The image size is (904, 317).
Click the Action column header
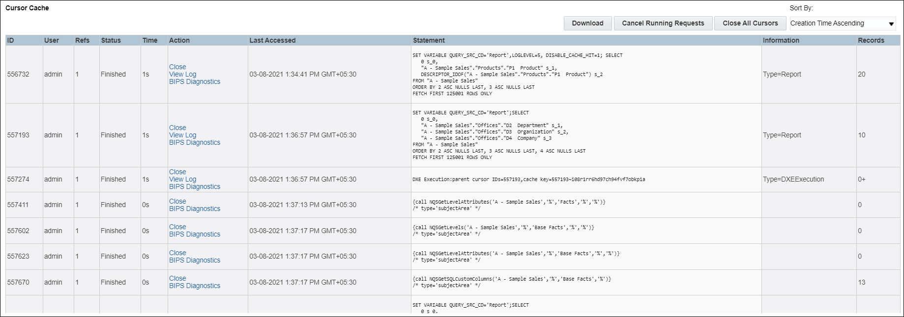[207, 40]
